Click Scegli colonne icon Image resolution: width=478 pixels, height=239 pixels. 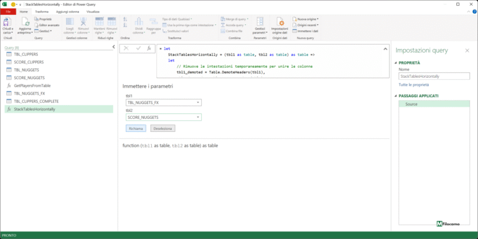point(70,22)
